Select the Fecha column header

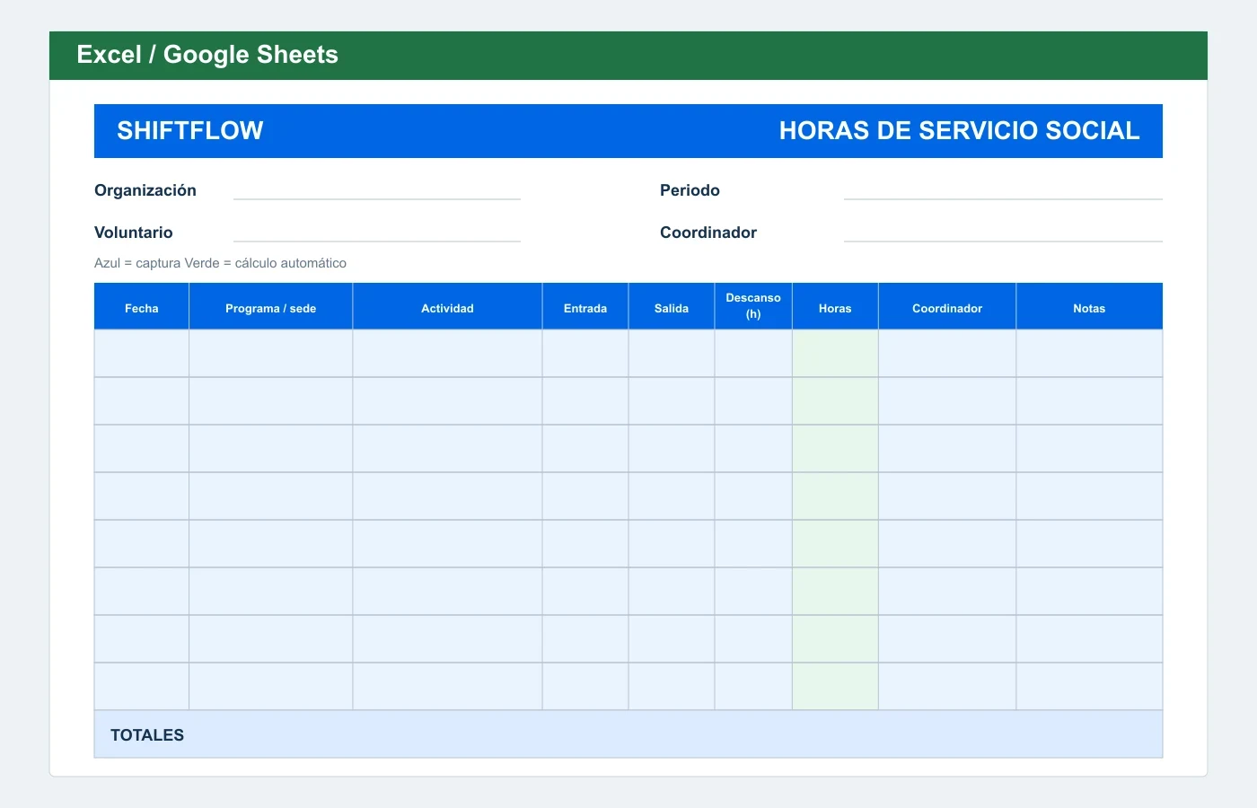pos(142,307)
